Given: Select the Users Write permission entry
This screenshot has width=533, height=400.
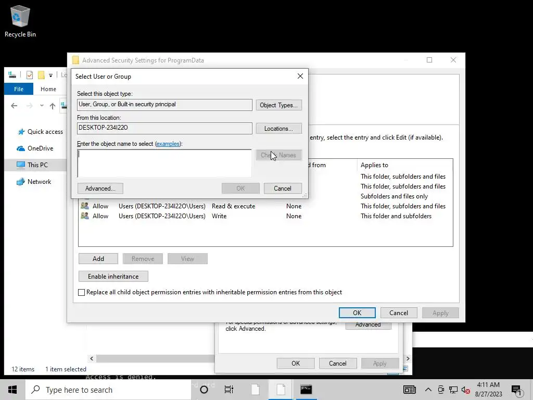Looking at the screenshot, I should [x=265, y=216].
